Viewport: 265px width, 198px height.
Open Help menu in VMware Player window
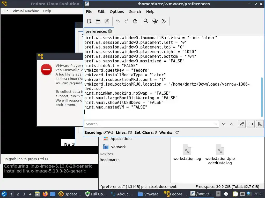click(x=47, y=11)
